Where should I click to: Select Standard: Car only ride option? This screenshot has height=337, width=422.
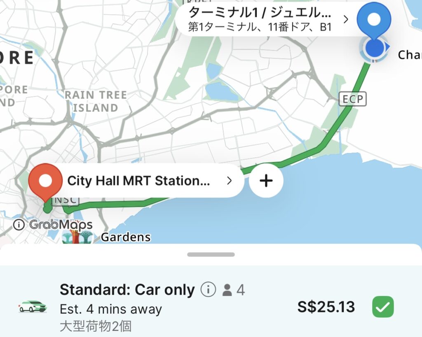tap(211, 307)
